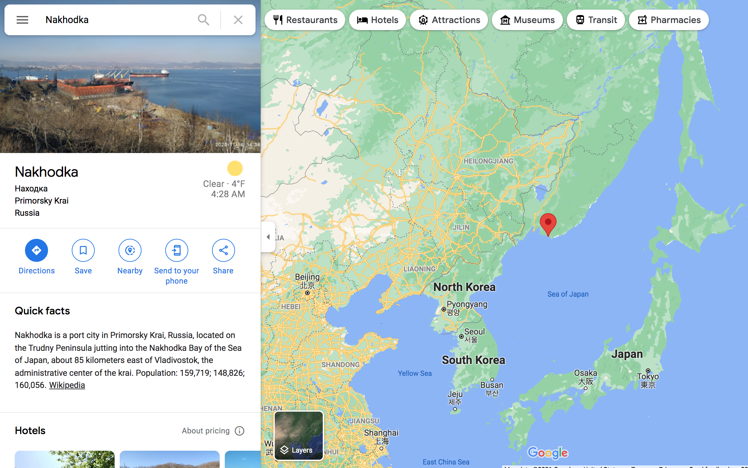Click the Busan map label
The height and width of the screenshot is (468, 748).
492,389
